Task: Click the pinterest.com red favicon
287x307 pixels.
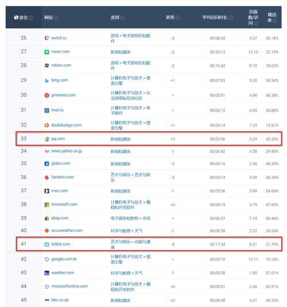Action: 46,95
